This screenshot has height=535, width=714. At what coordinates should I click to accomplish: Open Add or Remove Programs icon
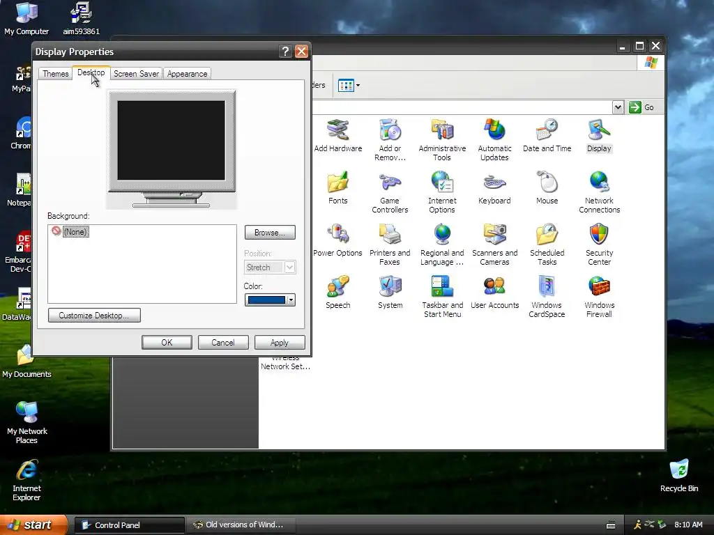(x=390, y=139)
